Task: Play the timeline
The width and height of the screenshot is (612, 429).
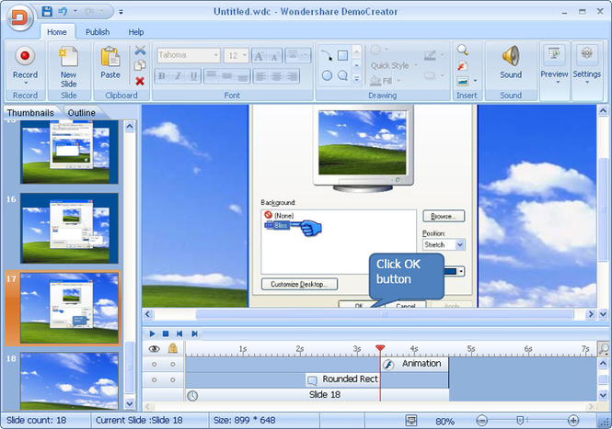Action: [152, 333]
